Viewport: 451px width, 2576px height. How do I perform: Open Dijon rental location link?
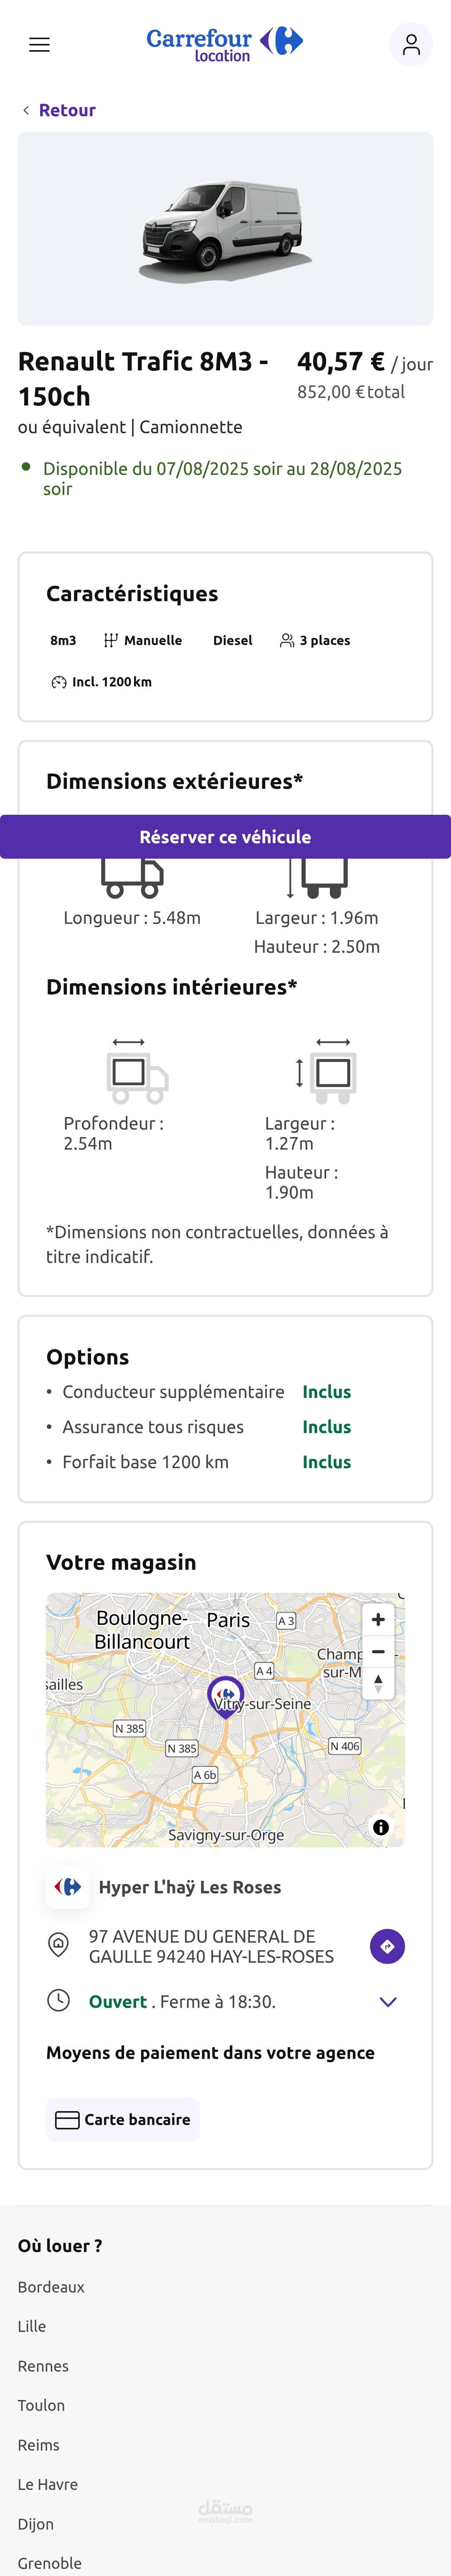(35, 2524)
